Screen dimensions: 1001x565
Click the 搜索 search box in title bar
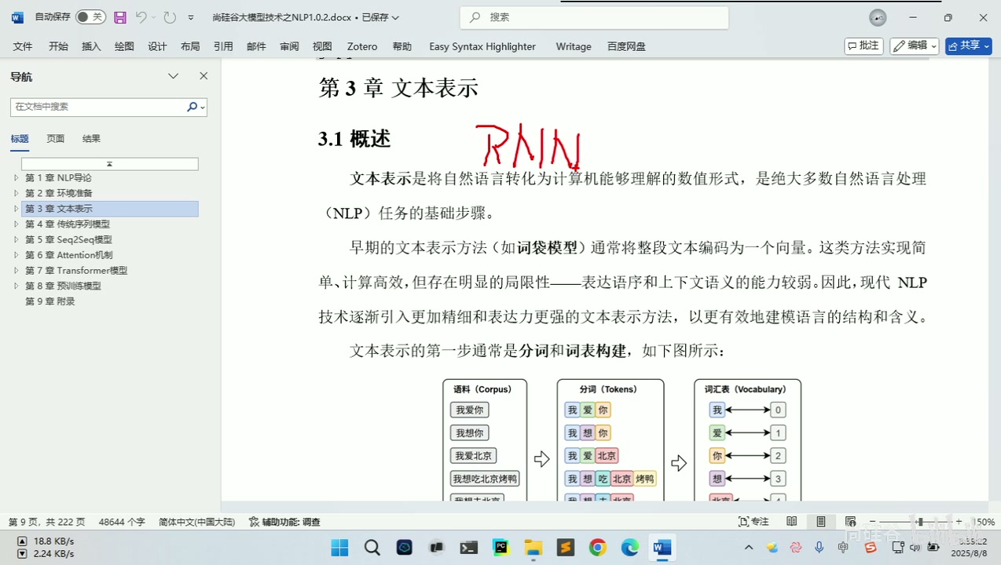point(594,17)
